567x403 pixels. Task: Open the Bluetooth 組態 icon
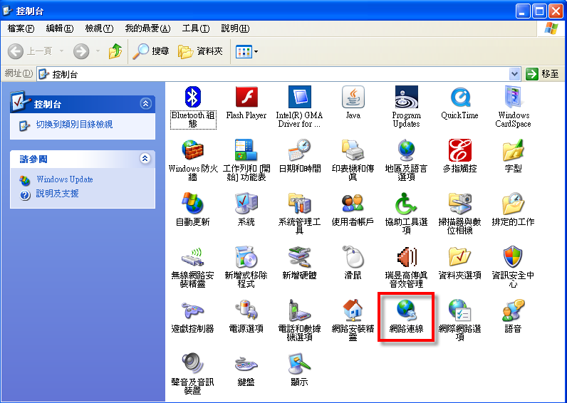(192, 98)
